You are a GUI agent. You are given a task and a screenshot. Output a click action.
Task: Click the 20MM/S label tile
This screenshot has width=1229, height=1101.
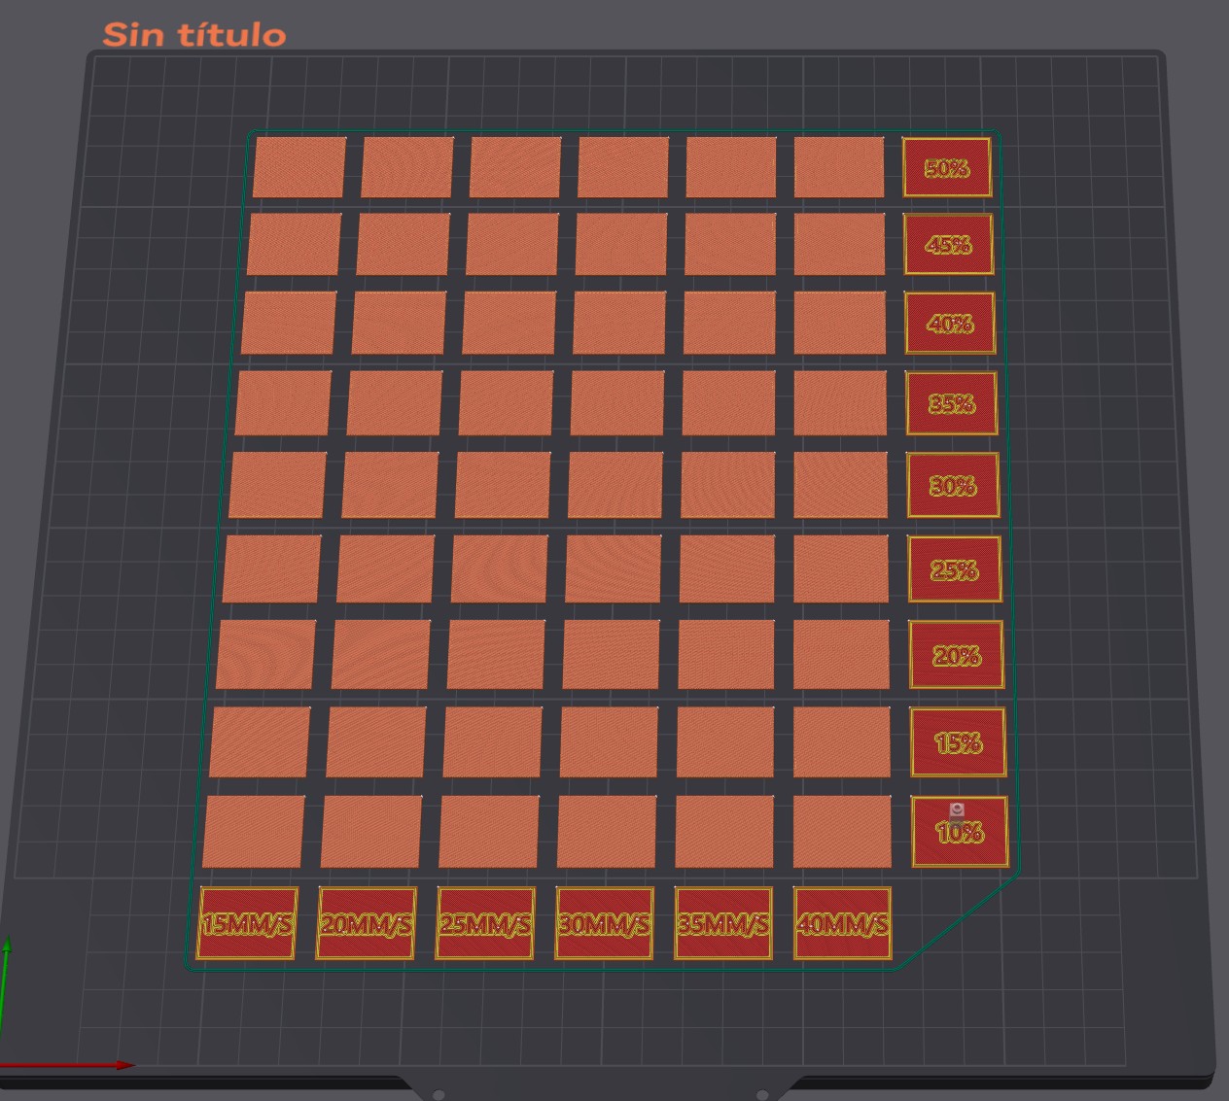click(366, 923)
